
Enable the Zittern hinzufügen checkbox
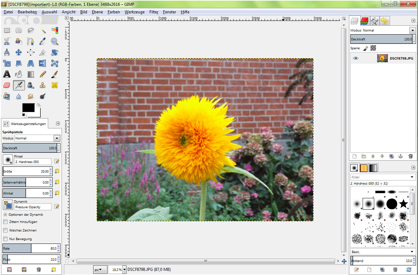coord(5,222)
